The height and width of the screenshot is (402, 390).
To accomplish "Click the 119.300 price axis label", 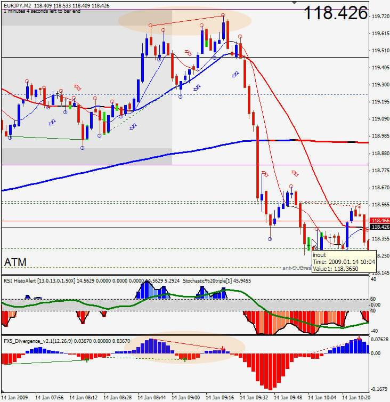I will point(380,85).
